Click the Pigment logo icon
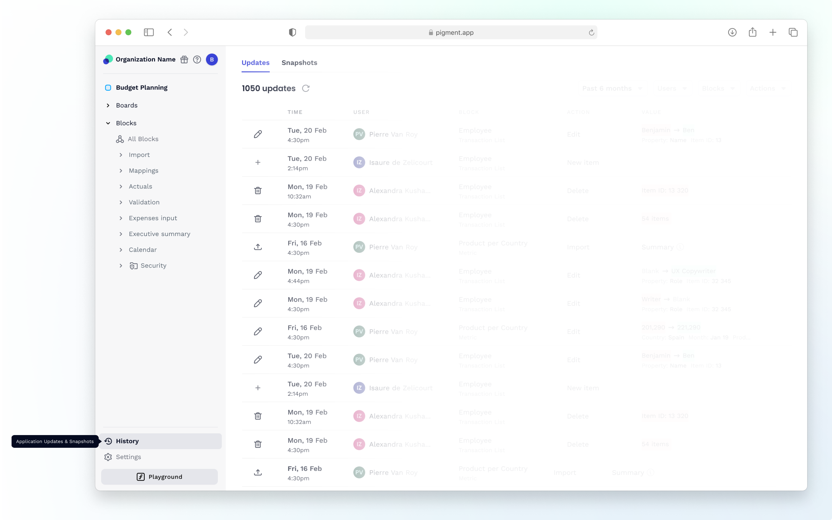This screenshot has width=832, height=520. coord(108,60)
